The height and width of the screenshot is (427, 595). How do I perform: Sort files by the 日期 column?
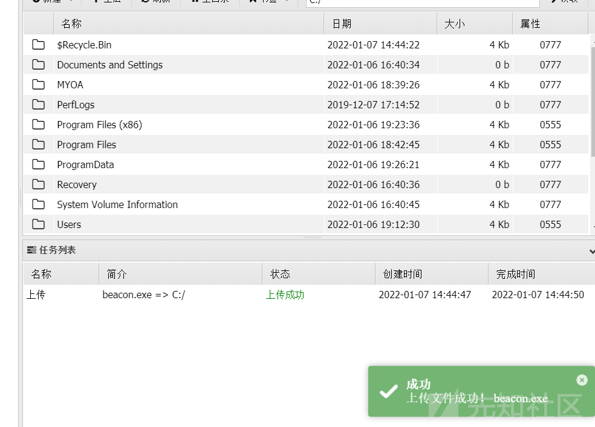click(380, 24)
